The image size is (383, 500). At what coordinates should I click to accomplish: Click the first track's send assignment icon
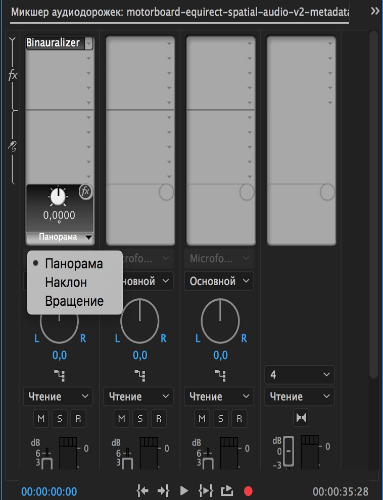(60, 375)
